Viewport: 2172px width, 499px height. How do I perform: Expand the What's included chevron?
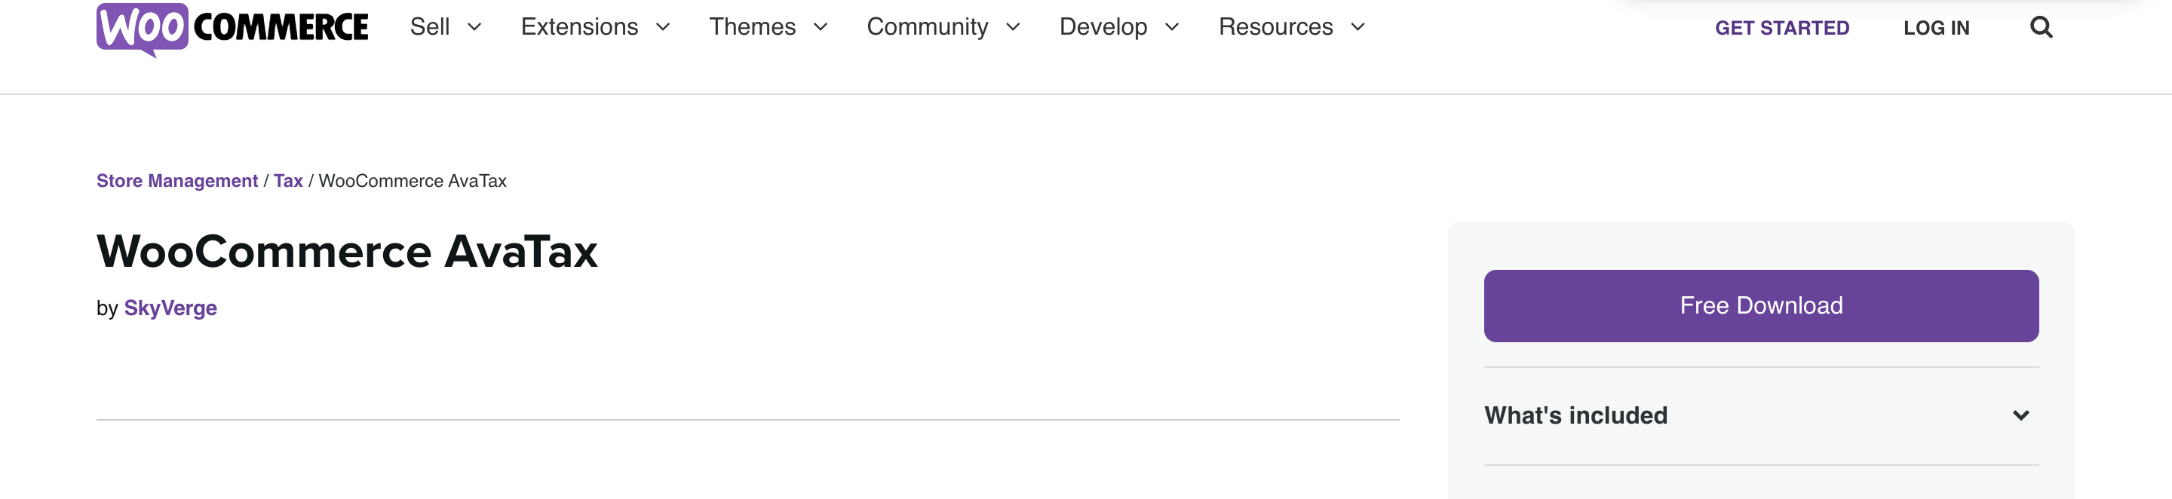(2020, 415)
